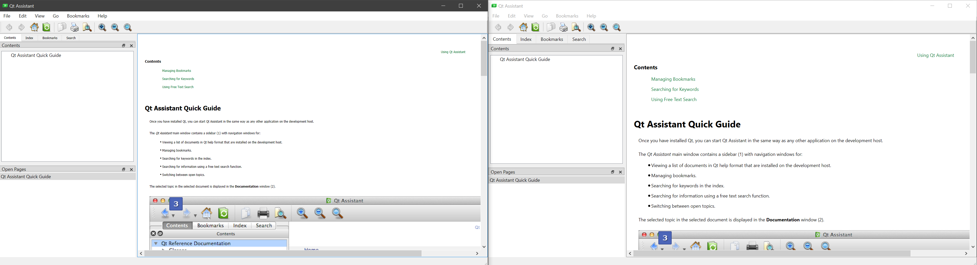The width and height of the screenshot is (977, 265).
Task: Close the Contents panel in right window
Action: pos(620,49)
